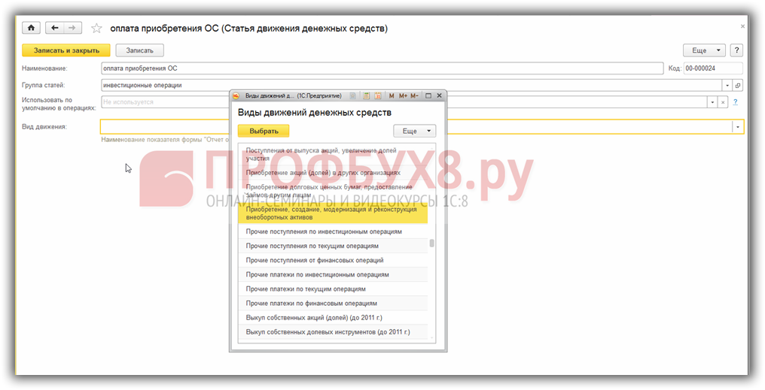Click Записать и закрыть button
The image size is (765, 390).
[x=66, y=50]
